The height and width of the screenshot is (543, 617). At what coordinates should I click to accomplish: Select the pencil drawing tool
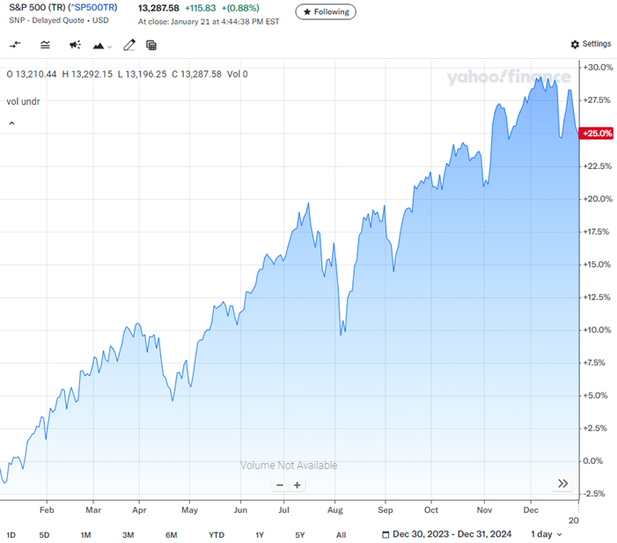129,45
